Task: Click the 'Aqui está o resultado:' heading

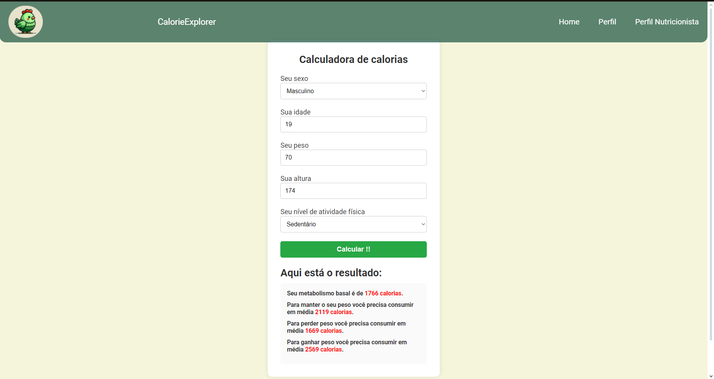Action: [331, 273]
